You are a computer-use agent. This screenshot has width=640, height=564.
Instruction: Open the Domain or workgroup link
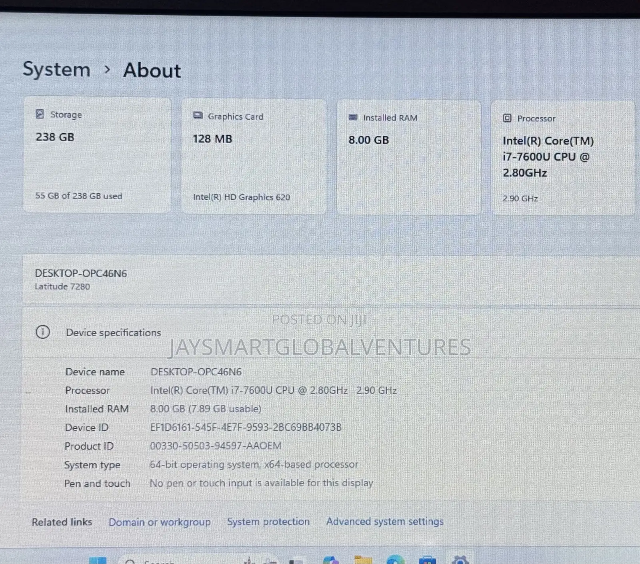tap(160, 522)
